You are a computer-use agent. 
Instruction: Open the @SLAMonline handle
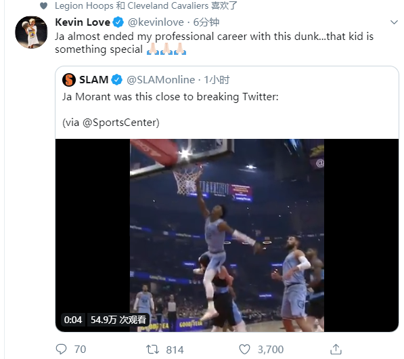click(x=160, y=80)
